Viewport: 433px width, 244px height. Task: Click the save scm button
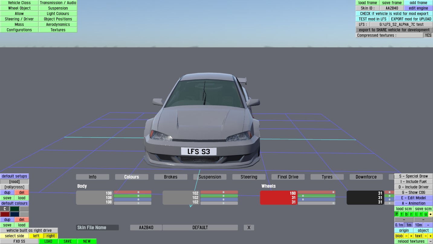tap(423, 209)
